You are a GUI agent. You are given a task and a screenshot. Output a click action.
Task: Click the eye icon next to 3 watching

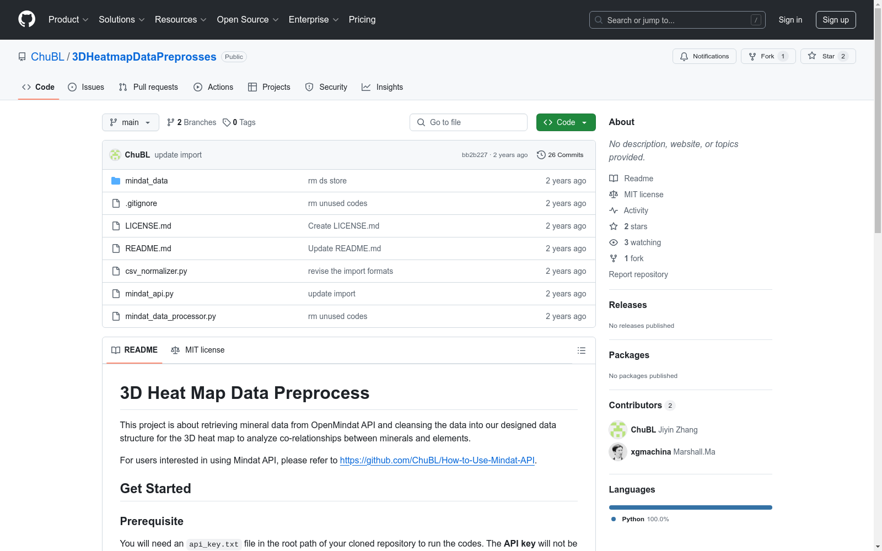pos(614,242)
